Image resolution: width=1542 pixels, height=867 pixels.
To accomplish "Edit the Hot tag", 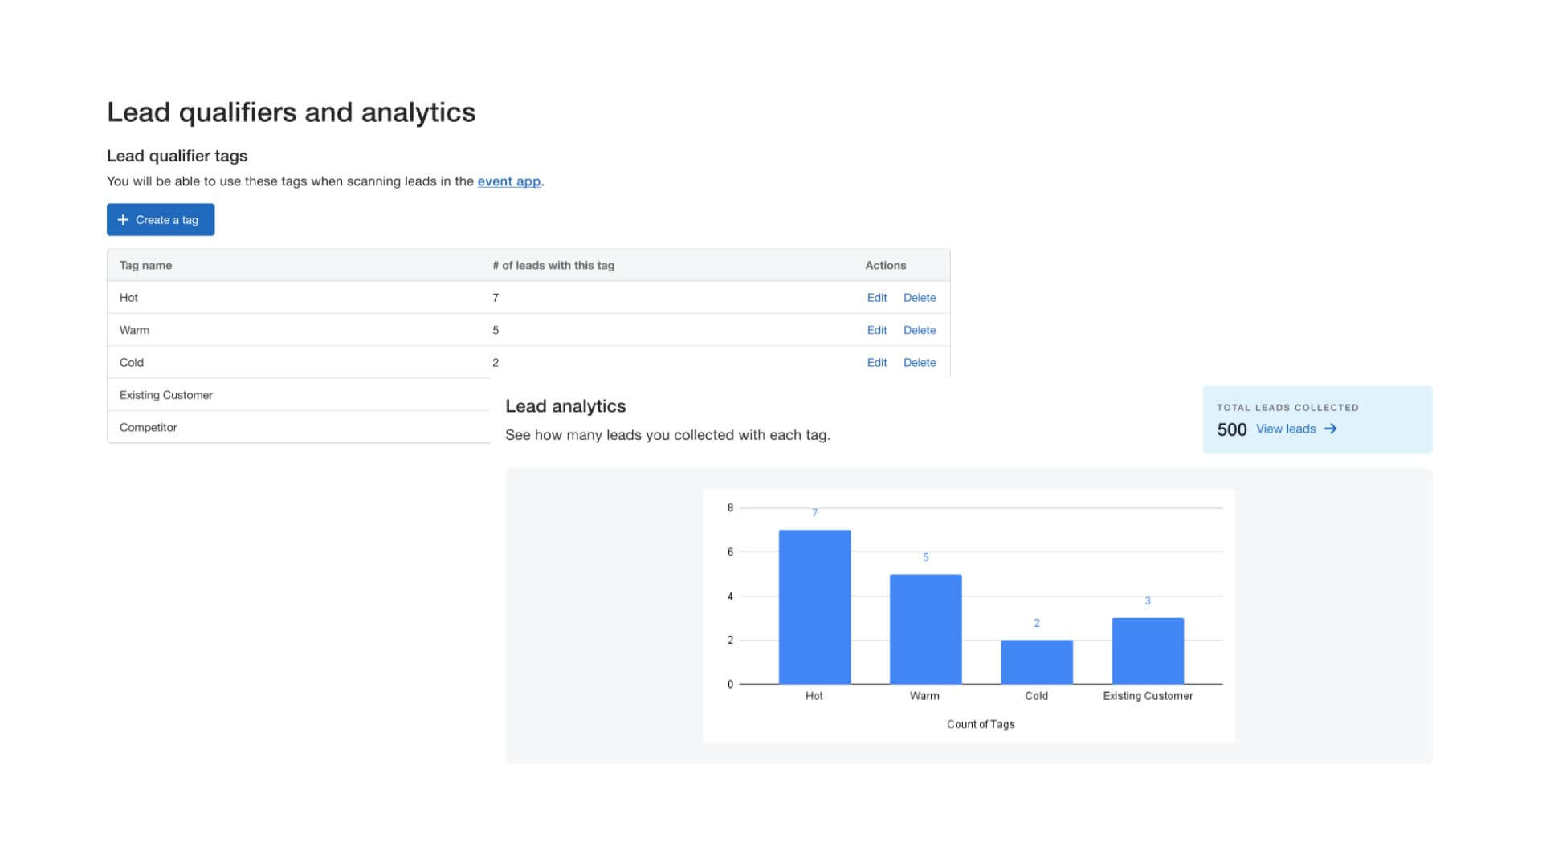I will [877, 298].
